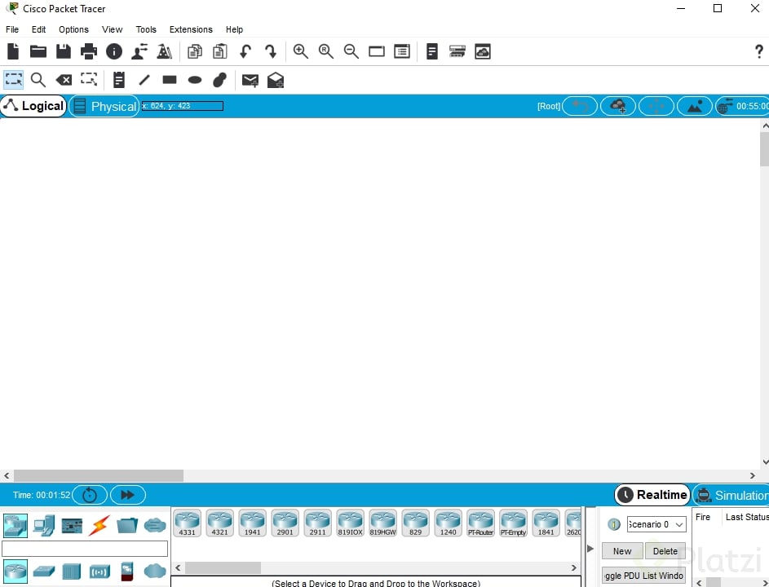769x587 pixels.
Task: Redo the last action
Action: (271, 51)
